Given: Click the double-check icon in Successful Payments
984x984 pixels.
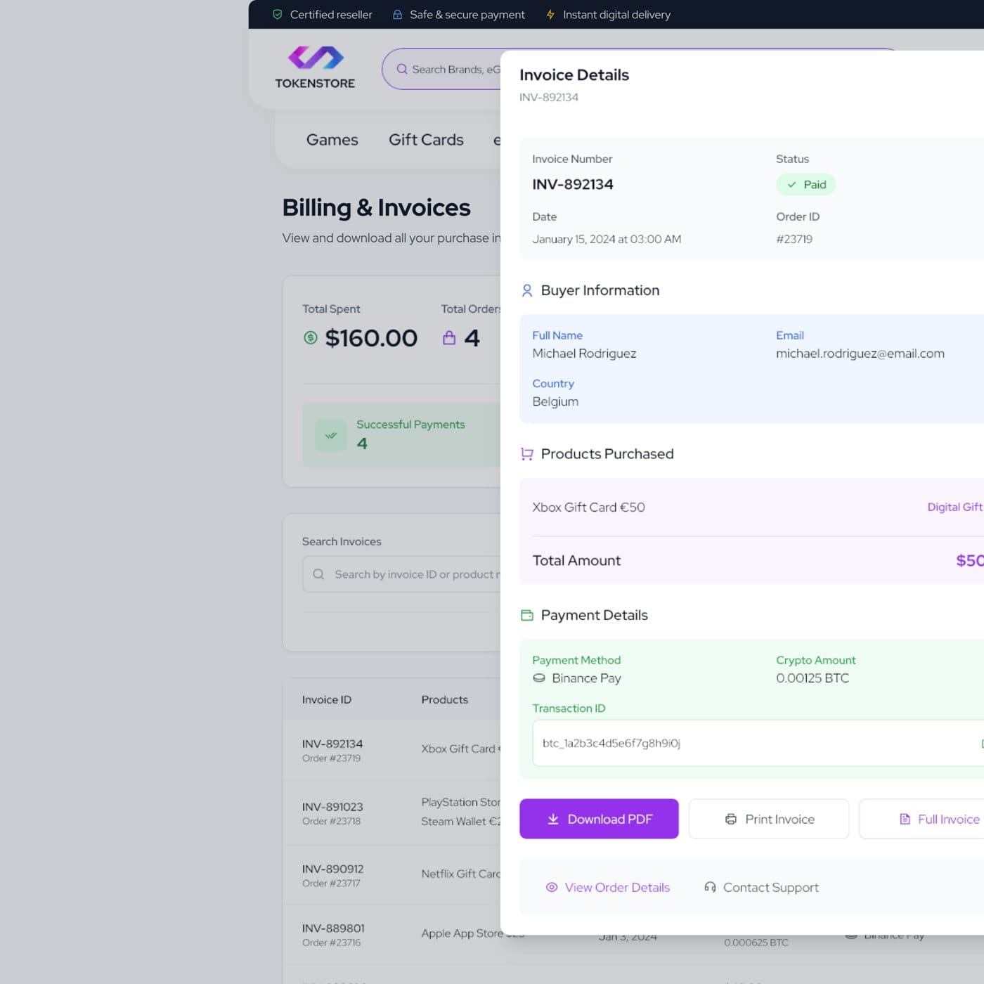Looking at the screenshot, I should pyautogui.click(x=331, y=435).
